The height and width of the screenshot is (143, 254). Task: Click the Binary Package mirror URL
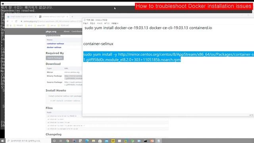point(73,77)
